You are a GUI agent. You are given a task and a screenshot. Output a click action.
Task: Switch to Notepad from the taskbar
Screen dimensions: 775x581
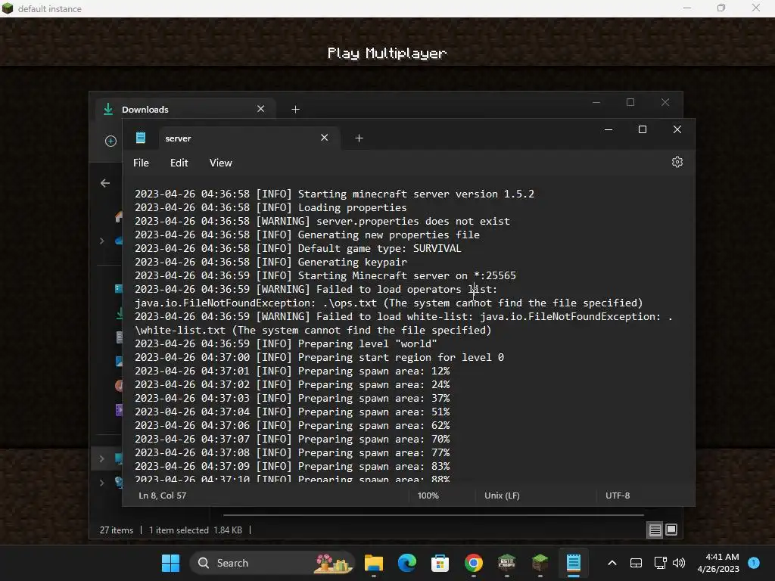click(574, 563)
